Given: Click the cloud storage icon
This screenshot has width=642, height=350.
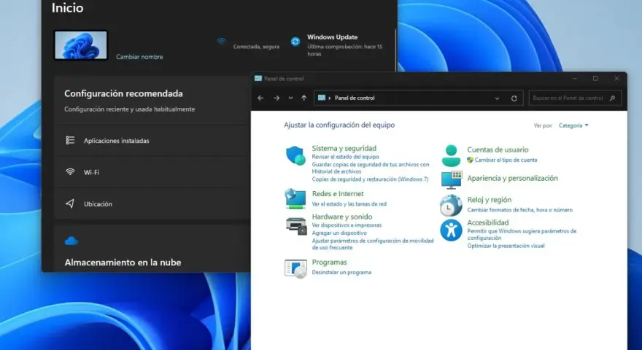Looking at the screenshot, I should [x=71, y=241].
